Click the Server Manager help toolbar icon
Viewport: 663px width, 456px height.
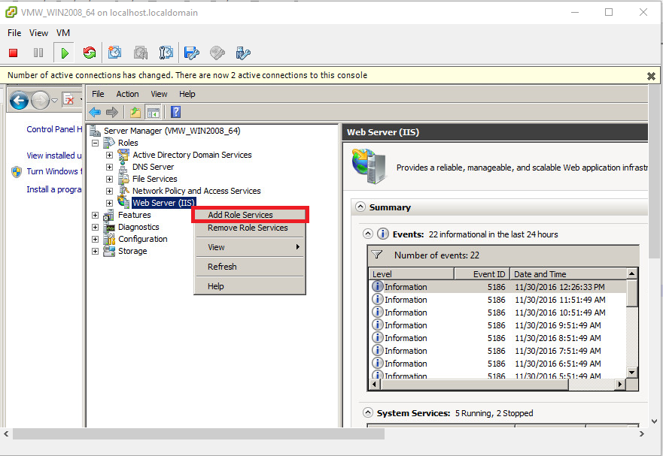coord(175,112)
